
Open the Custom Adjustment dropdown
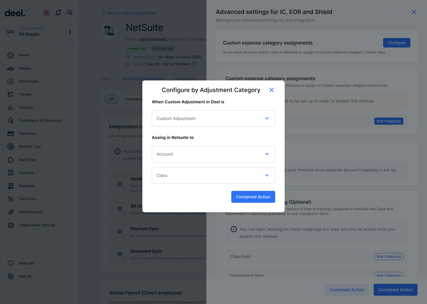coord(213,118)
